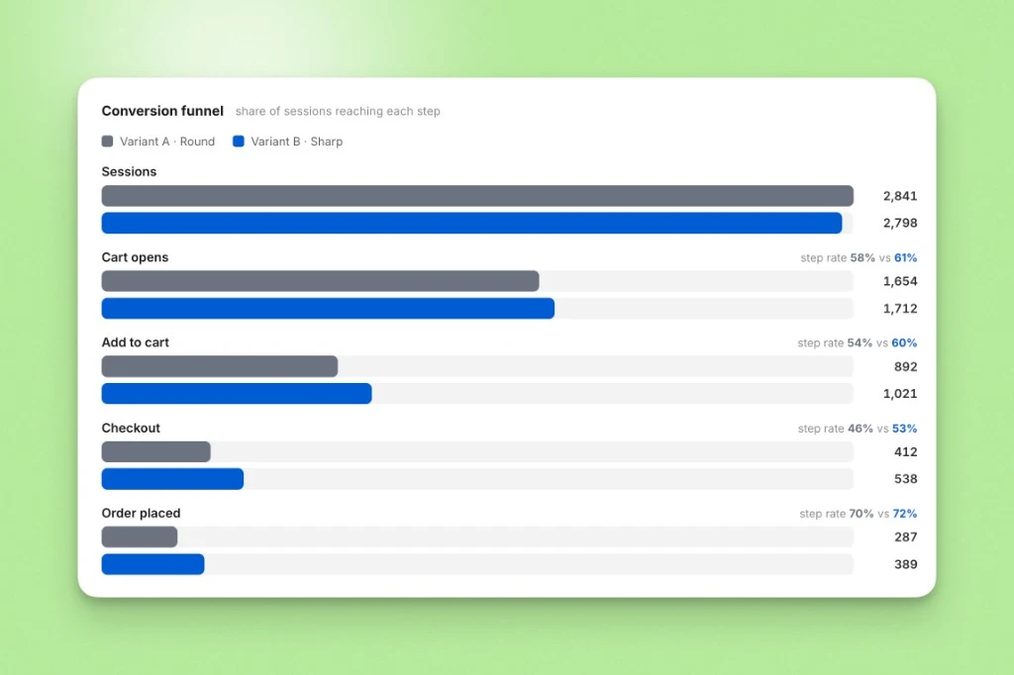Click the blue Order placed bar
The width and height of the screenshot is (1014, 675).
pos(153,564)
